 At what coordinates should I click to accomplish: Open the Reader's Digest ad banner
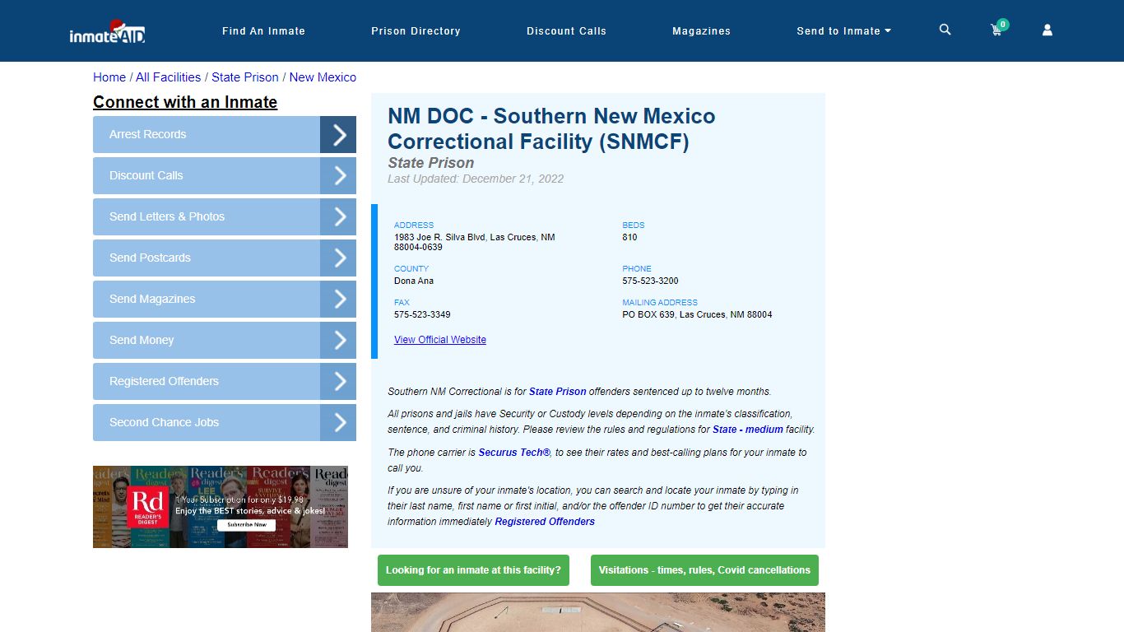(221, 507)
